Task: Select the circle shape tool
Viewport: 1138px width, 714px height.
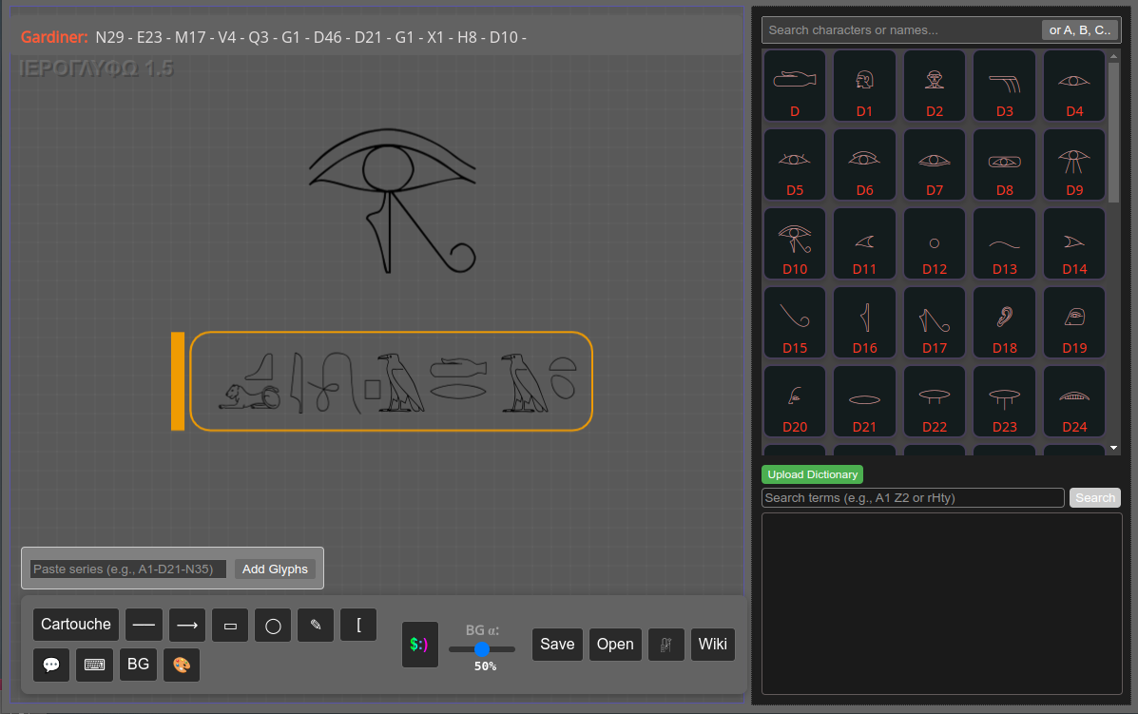Action: [273, 625]
